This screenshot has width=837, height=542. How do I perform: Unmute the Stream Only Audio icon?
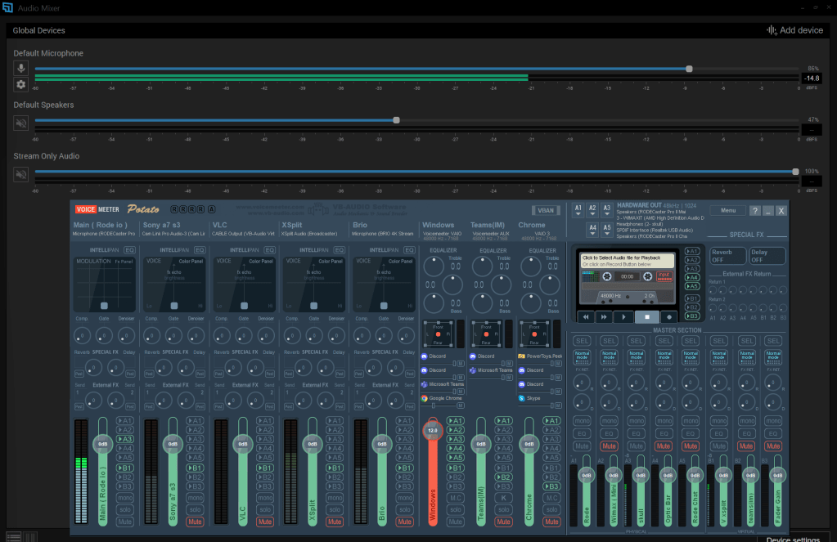pos(20,174)
